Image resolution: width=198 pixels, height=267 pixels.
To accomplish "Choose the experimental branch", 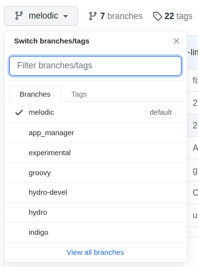I will click(x=95, y=153).
